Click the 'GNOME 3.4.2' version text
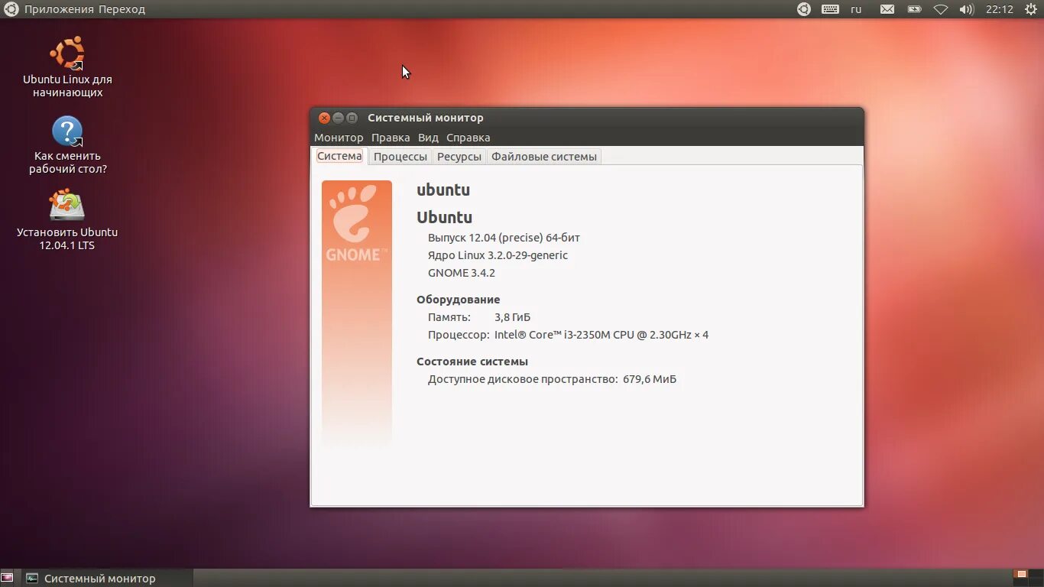The width and height of the screenshot is (1044, 587). [x=462, y=273]
